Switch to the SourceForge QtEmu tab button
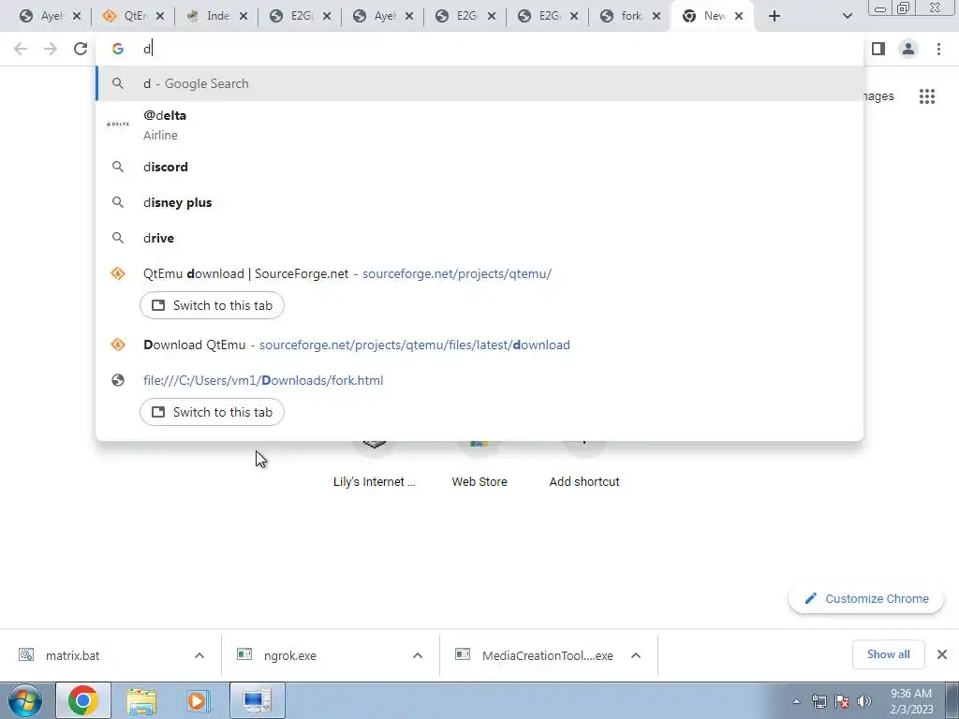959x719 pixels. 212,305
